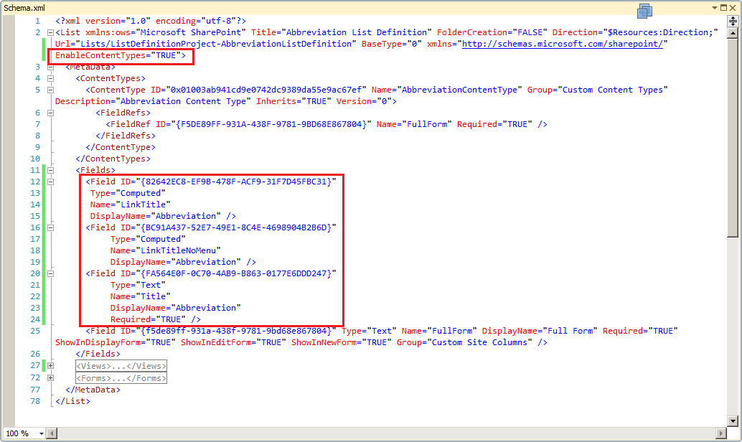Image resolution: width=742 pixels, height=442 pixels.
Task: Collapse the List element on line 2
Action: point(50,33)
